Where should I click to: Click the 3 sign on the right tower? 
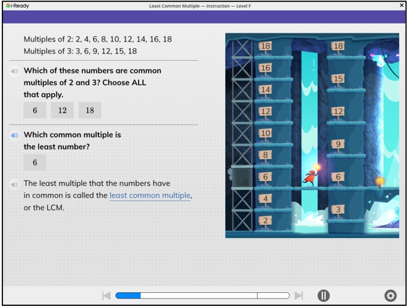pyautogui.click(x=338, y=209)
